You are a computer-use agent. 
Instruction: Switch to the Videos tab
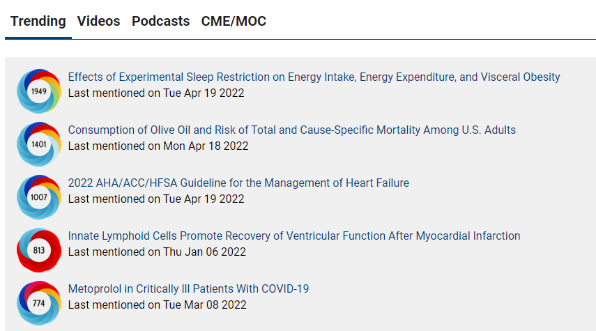(98, 22)
